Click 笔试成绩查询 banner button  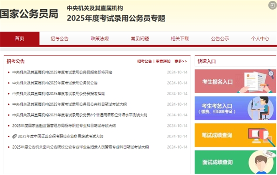235,135
